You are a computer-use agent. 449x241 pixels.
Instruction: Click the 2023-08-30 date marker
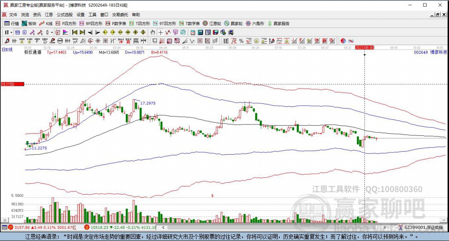[364, 47]
